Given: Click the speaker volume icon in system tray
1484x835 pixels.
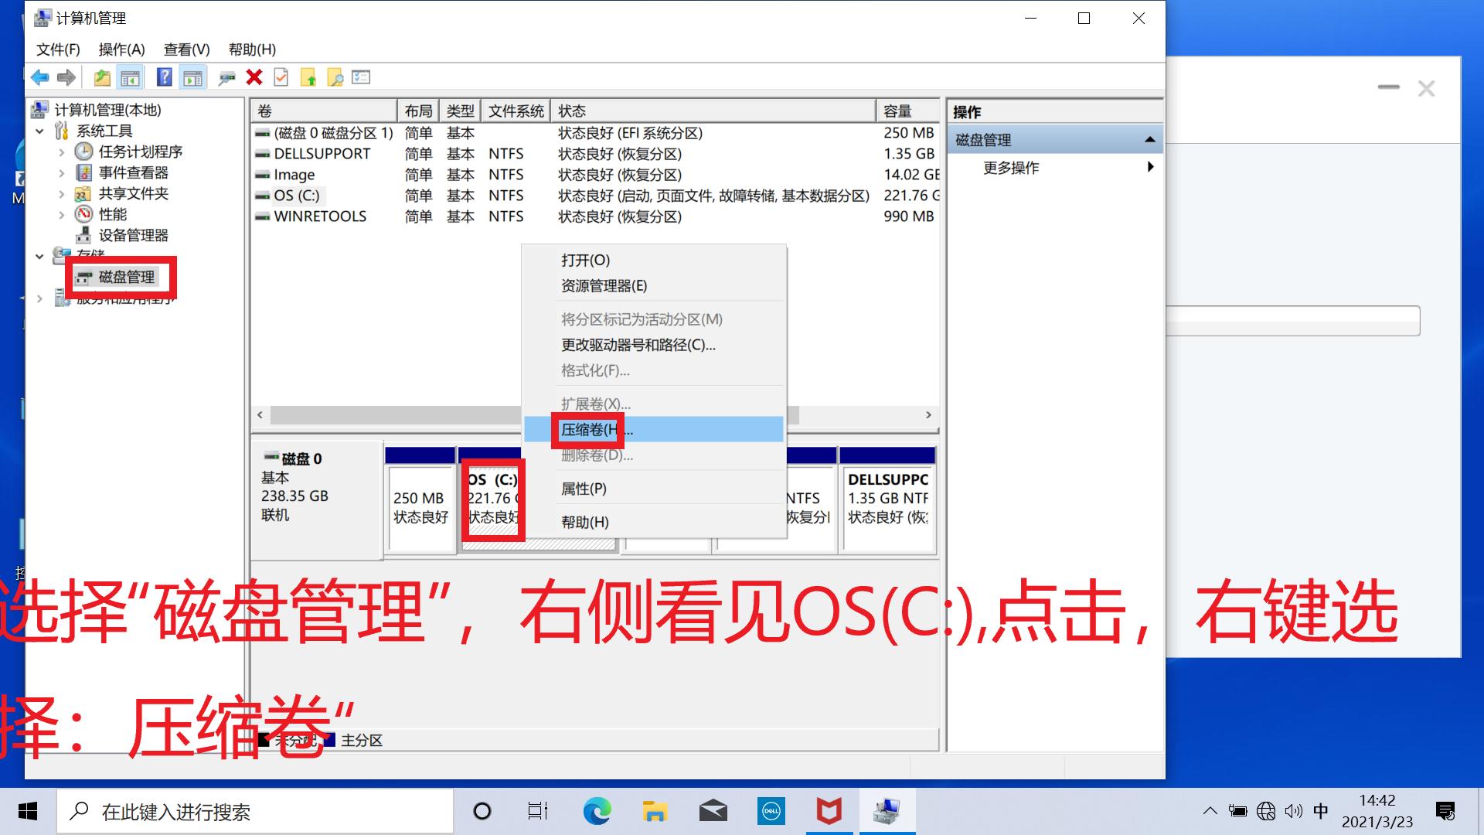Looking at the screenshot, I should tap(1294, 811).
